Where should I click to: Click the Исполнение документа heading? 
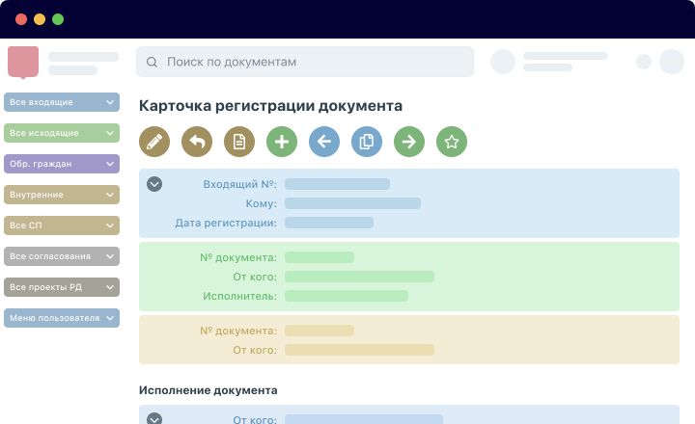pos(208,390)
